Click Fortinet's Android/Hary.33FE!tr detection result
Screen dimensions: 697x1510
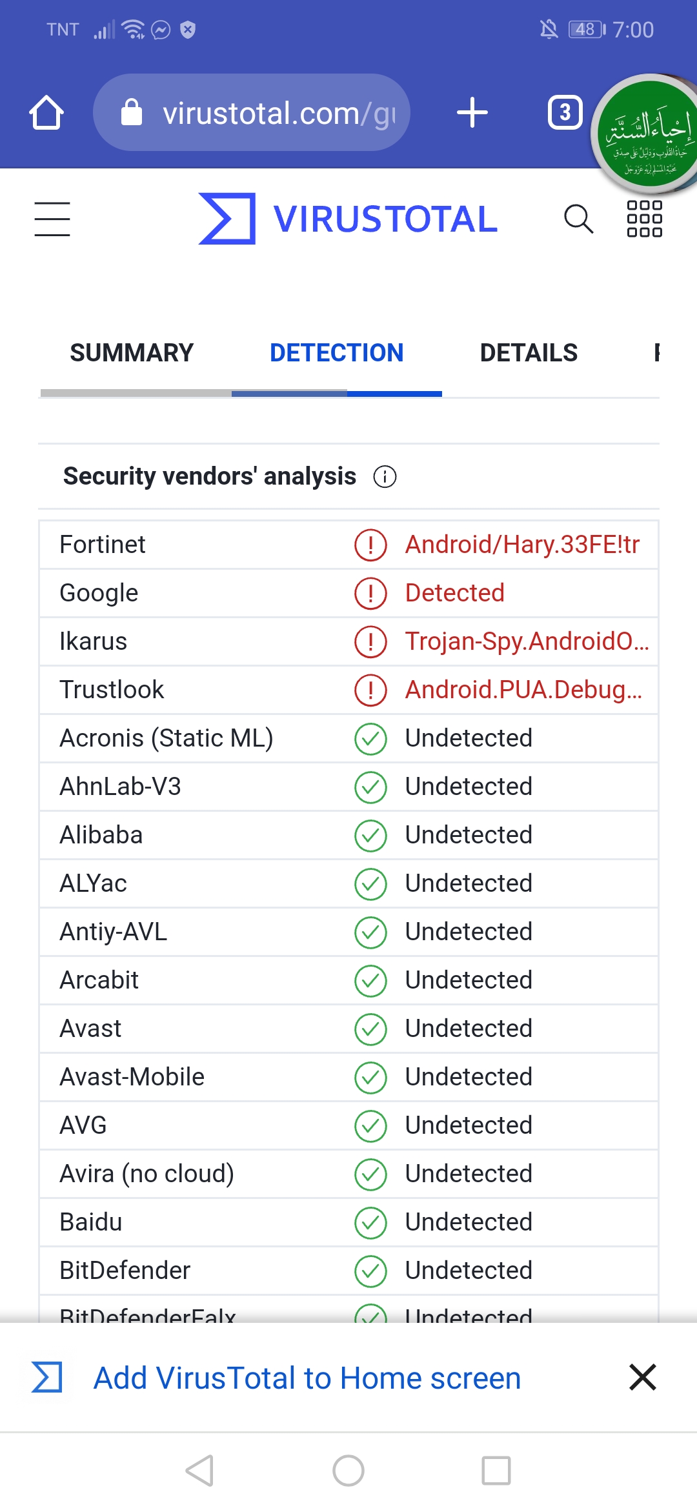(x=522, y=545)
